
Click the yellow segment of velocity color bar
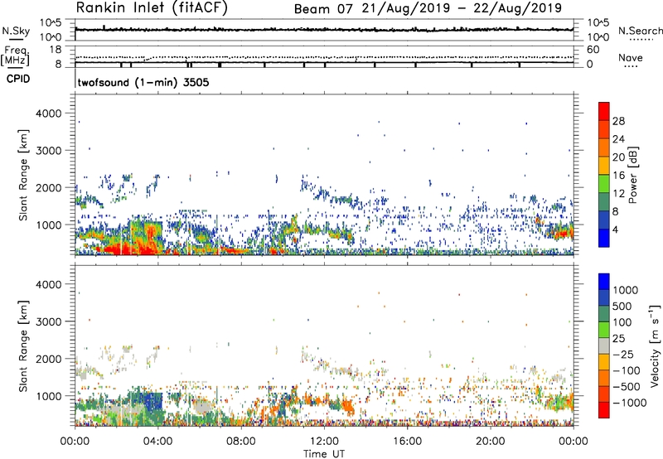point(604,362)
